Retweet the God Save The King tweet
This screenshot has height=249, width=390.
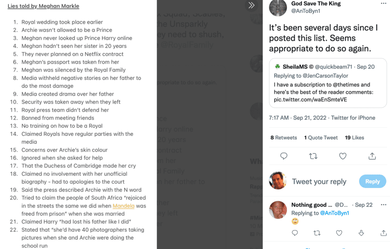click(x=313, y=156)
